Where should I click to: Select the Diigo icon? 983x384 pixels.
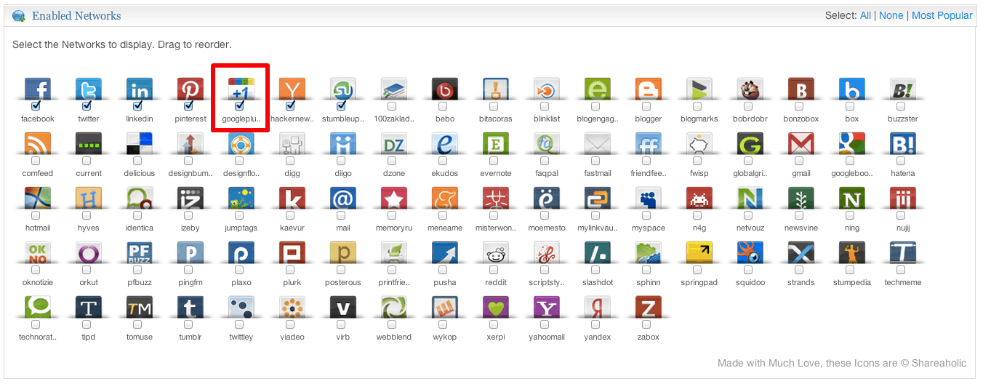[x=343, y=145]
